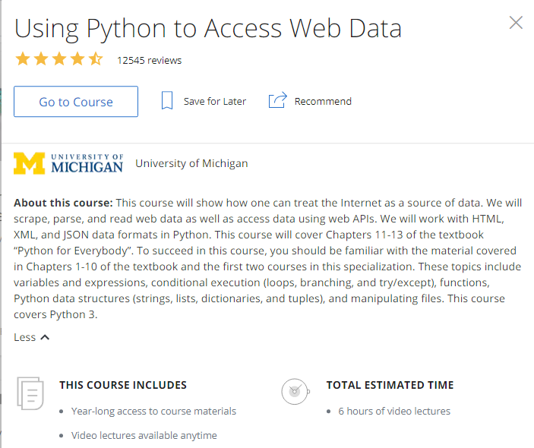Click the course title heading

[208, 29]
